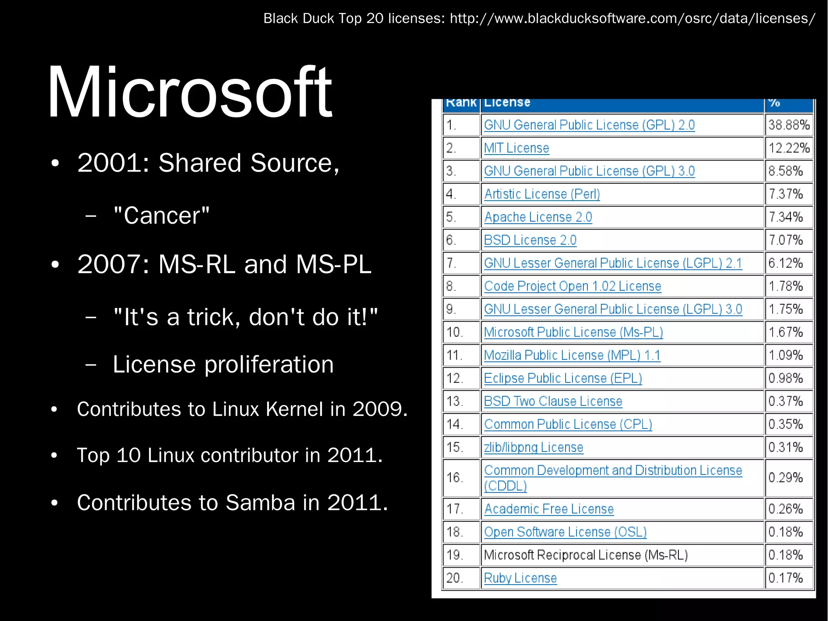Image resolution: width=828 pixels, height=621 pixels.
Task: Click the 1.09% table cell
Action: pyautogui.click(x=789, y=356)
